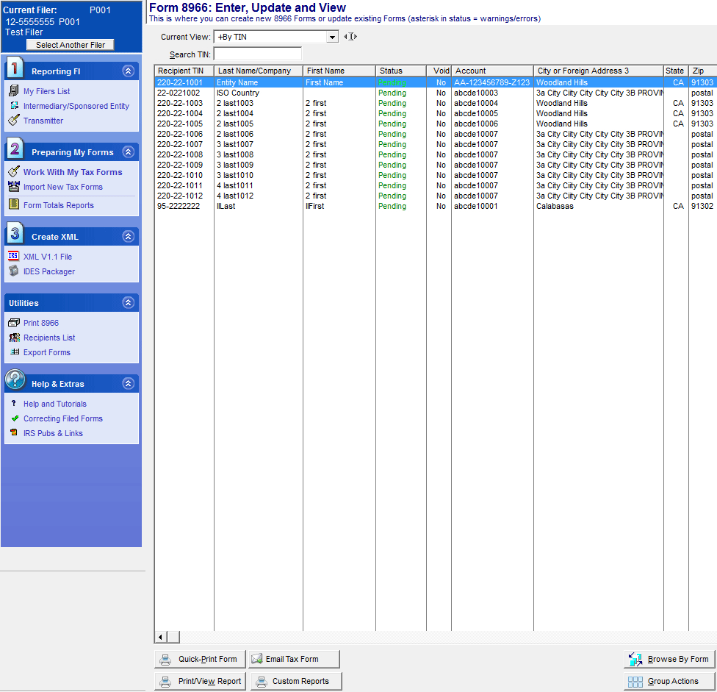The width and height of the screenshot is (717, 692).
Task: Open IDES Packager link
Action: click(49, 271)
